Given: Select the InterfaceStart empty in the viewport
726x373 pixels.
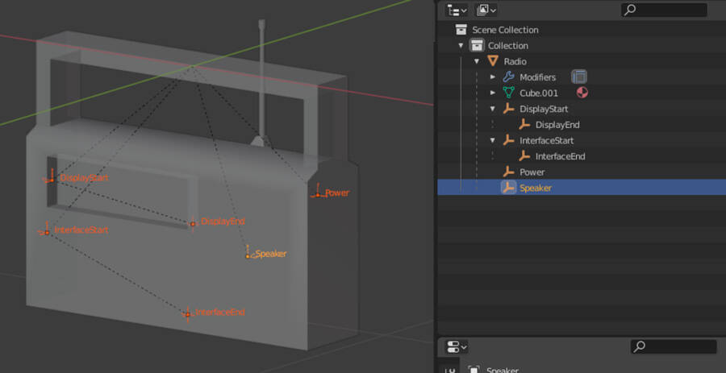Looking at the screenshot, I should (x=47, y=231).
